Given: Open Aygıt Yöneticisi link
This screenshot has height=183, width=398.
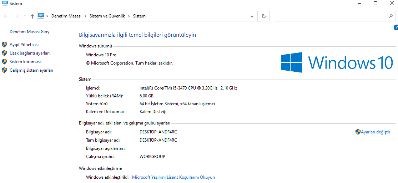Looking at the screenshot, I should pos(24,45).
